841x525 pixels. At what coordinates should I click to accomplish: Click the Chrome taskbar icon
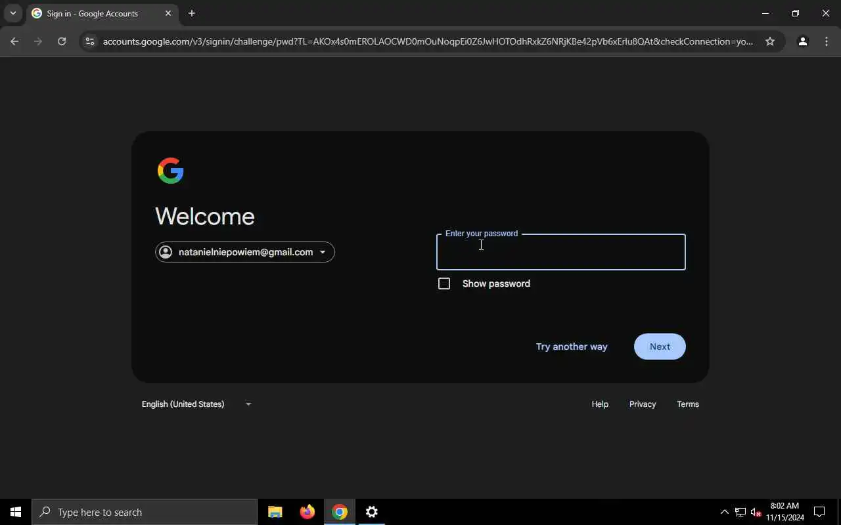(x=340, y=512)
